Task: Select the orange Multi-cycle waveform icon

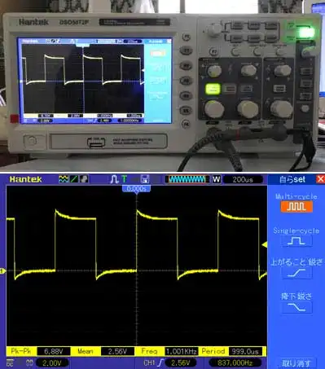Action: pos(296,207)
